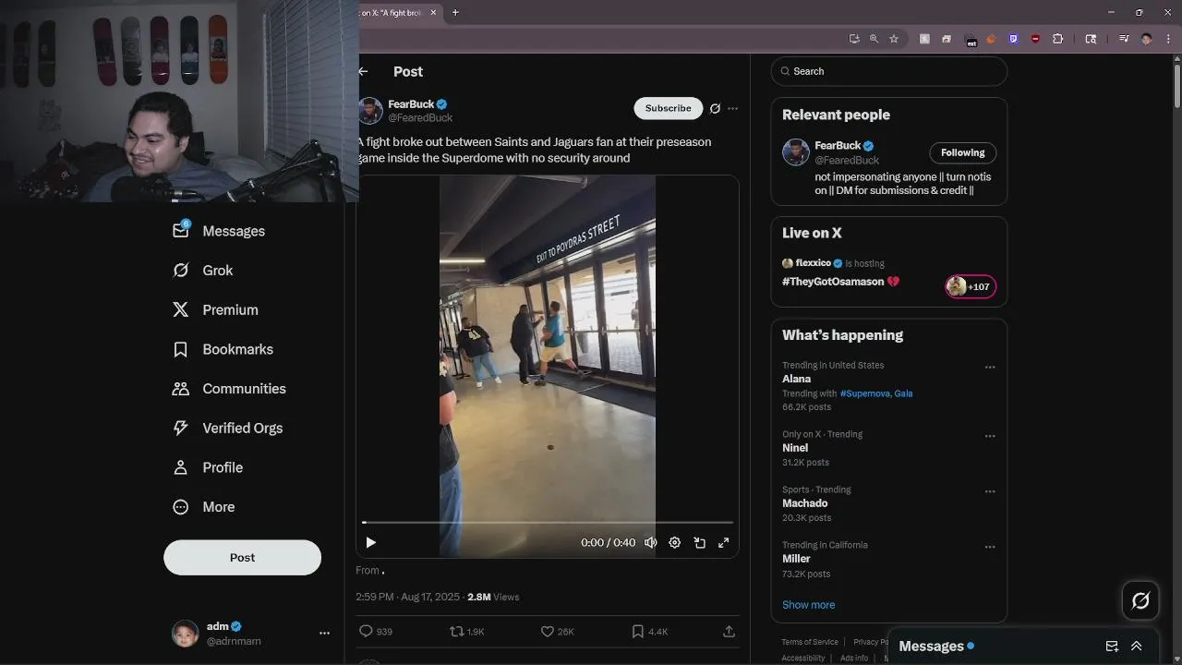
Task: Open the Chrome three-dot menu
Action: tap(1168, 39)
